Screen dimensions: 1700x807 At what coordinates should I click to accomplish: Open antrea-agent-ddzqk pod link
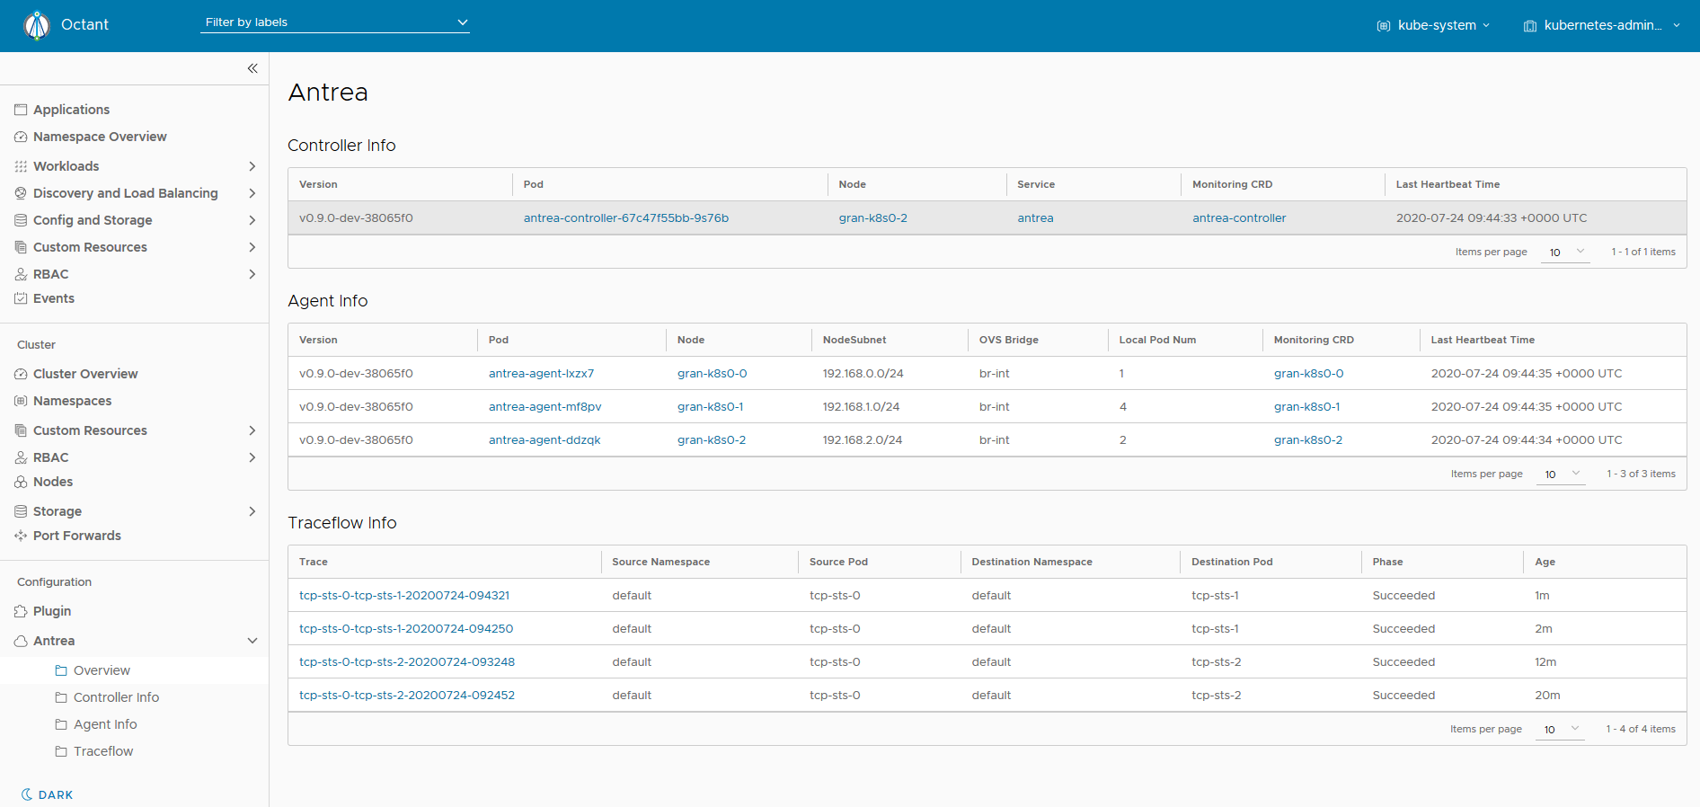tap(545, 440)
